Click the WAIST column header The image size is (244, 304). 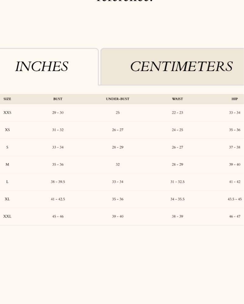pyautogui.click(x=177, y=99)
